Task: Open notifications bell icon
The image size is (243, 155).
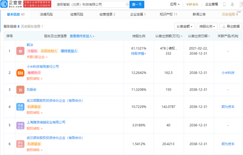Action: (x=232, y=4)
